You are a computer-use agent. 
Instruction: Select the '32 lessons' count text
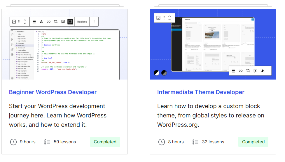coord(213,142)
